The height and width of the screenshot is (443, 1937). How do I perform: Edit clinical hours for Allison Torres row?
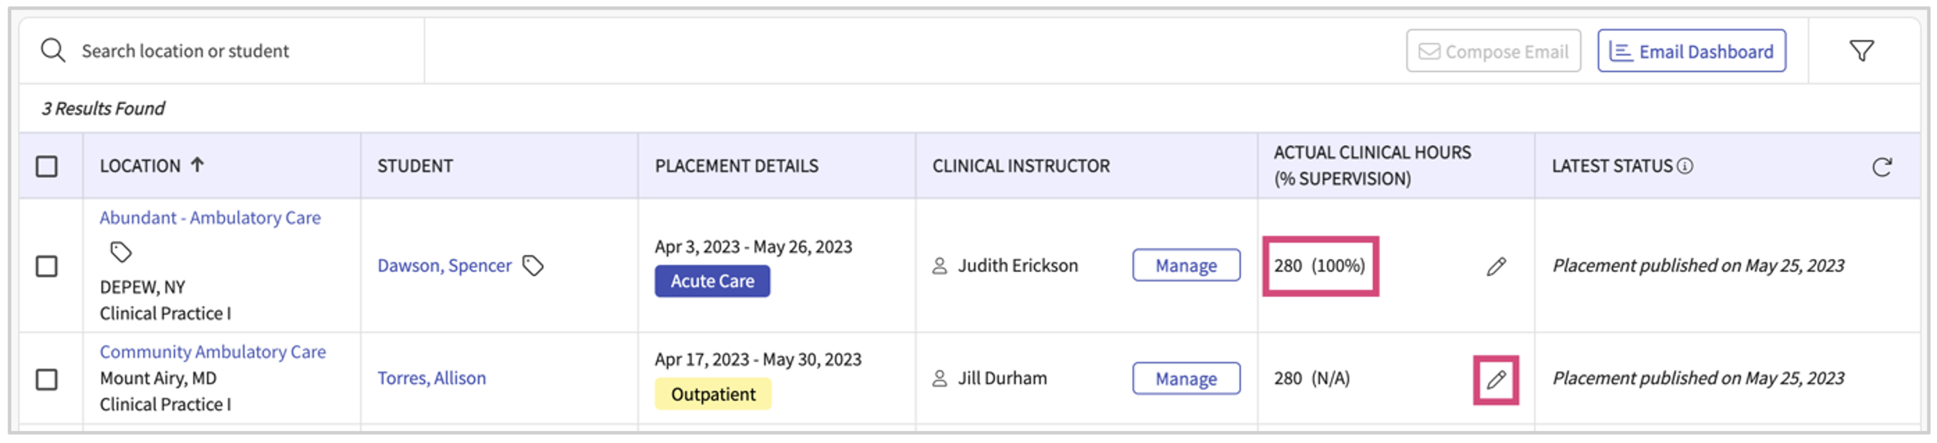coord(1496,379)
